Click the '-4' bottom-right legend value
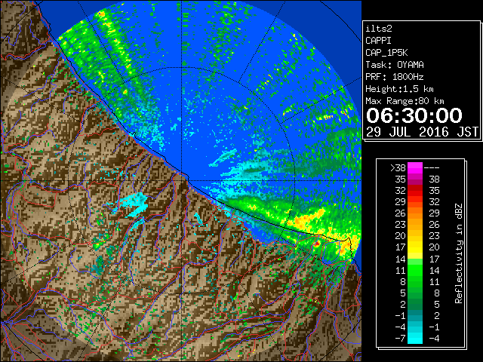Screen dimensions: 483x362 point(434,338)
